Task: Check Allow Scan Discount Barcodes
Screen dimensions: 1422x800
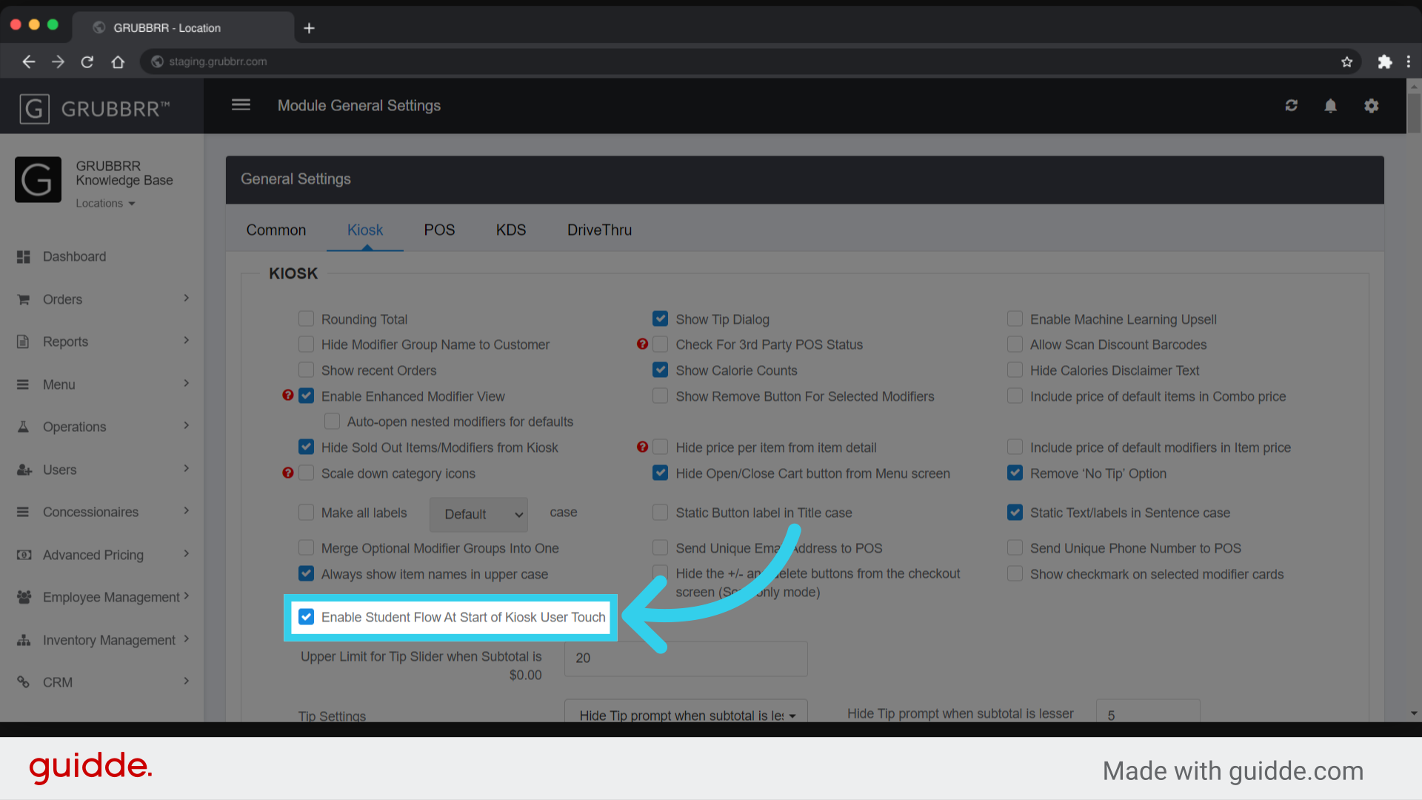Action: coord(1015,344)
